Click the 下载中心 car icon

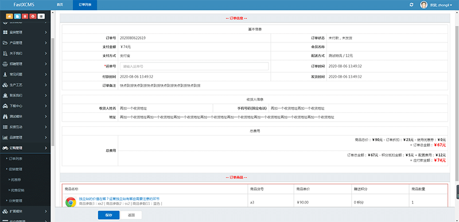[x=5, y=106]
